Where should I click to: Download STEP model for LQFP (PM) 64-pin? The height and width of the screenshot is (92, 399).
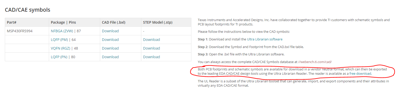click(151, 40)
